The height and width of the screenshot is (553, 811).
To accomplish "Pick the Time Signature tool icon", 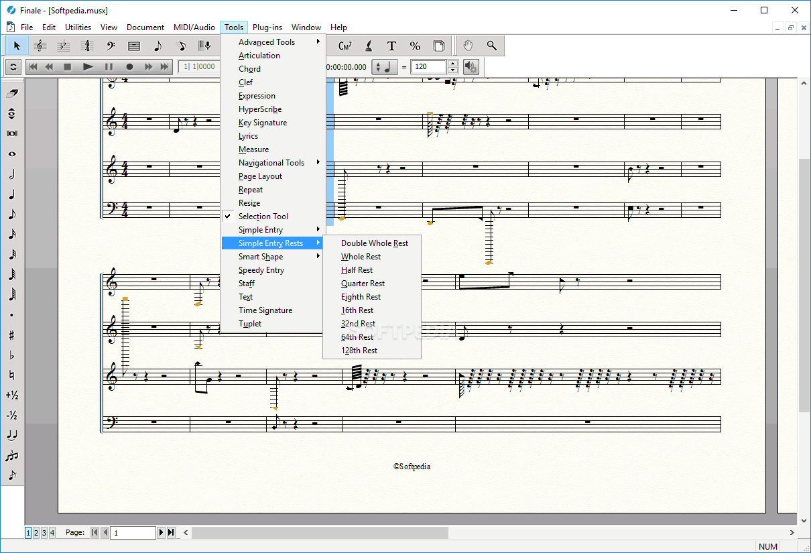I will (x=86, y=46).
